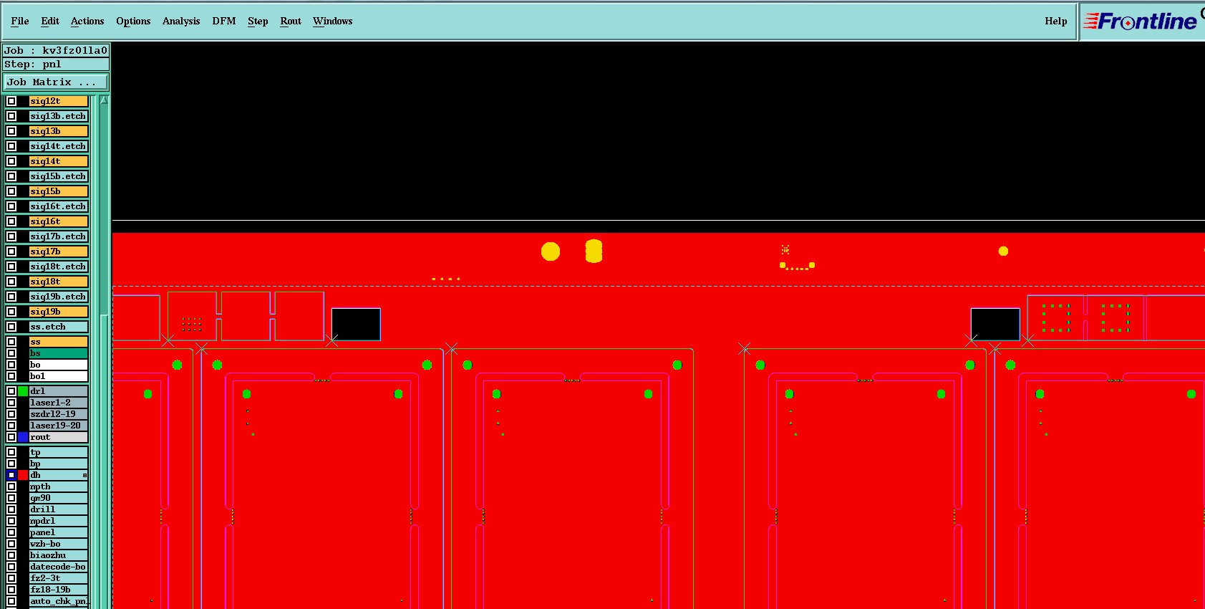Select the sig19b layer name
Viewport: 1205px width, 609px height.
tap(59, 312)
